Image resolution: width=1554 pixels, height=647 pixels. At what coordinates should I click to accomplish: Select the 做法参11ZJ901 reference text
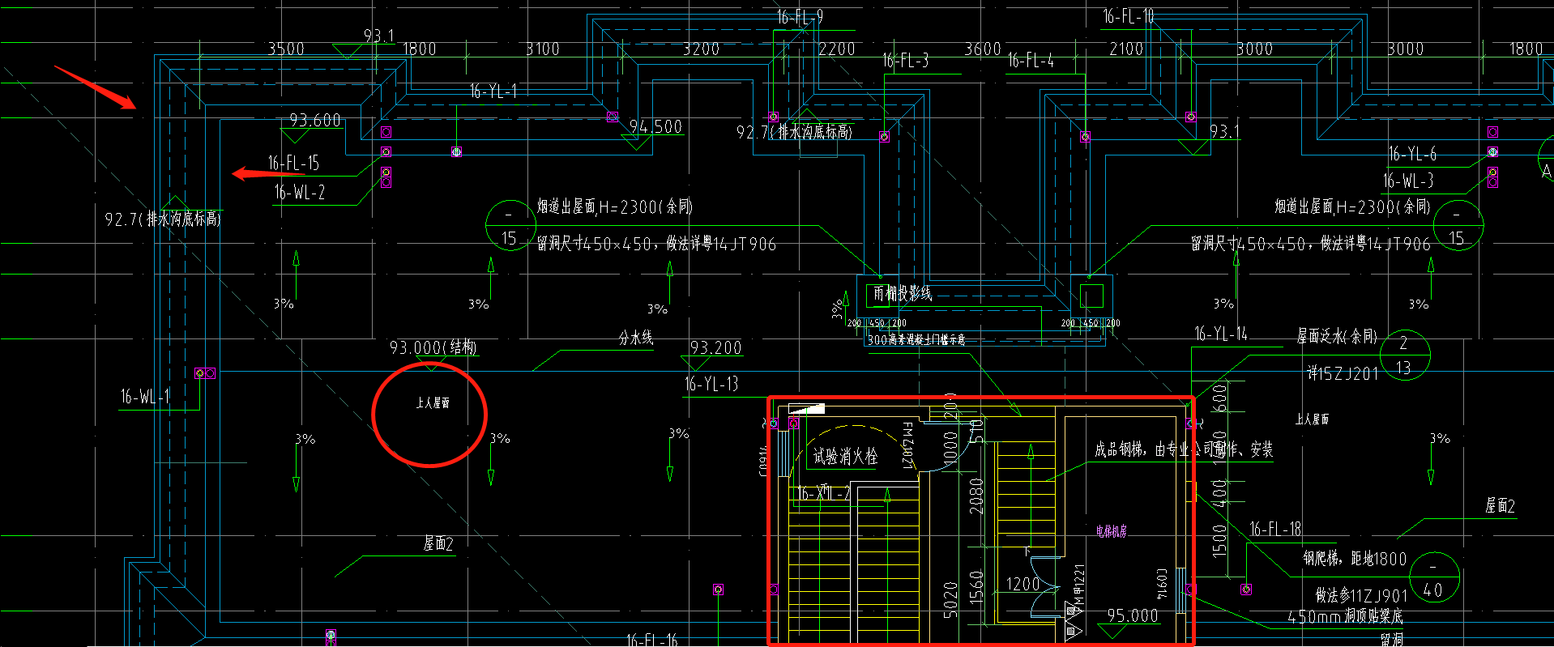[1361, 595]
